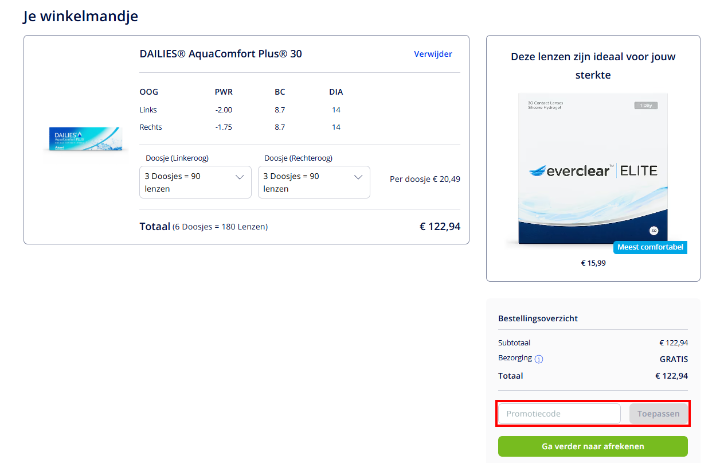Click the € 15,99 everclear price
The width and height of the screenshot is (720, 463).
pyautogui.click(x=593, y=263)
